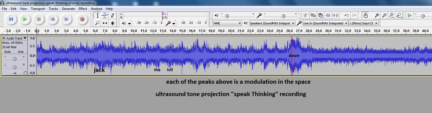
Task: Close the Audio Track with X
Action: point(4,38)
